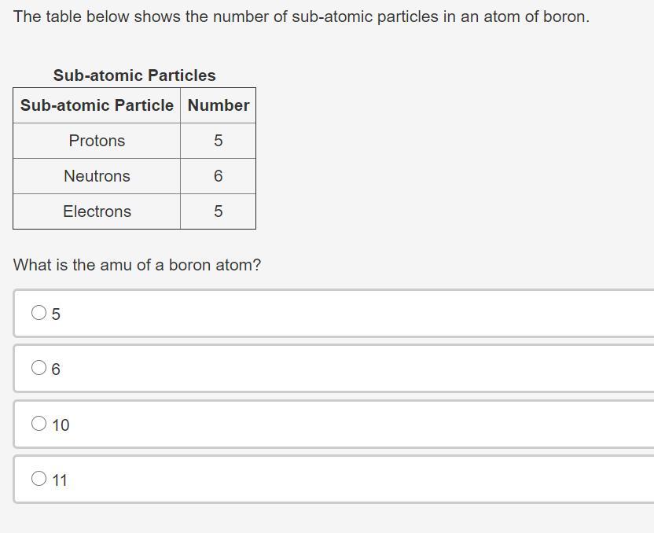
Task: Click the "Number" column header
Action: coord(218,105)
